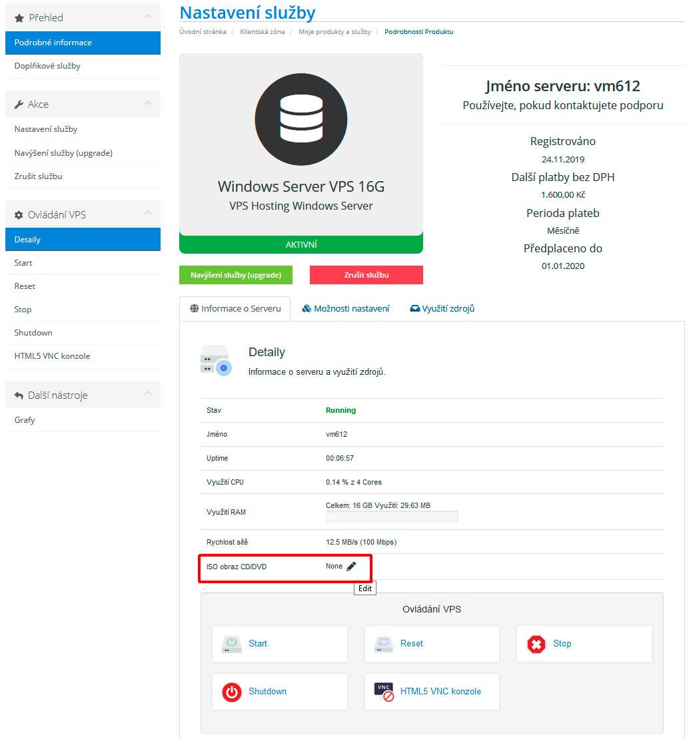Click the green Start power icon
The height and width of the screenshot is (739, 689).
click(231, 643)
